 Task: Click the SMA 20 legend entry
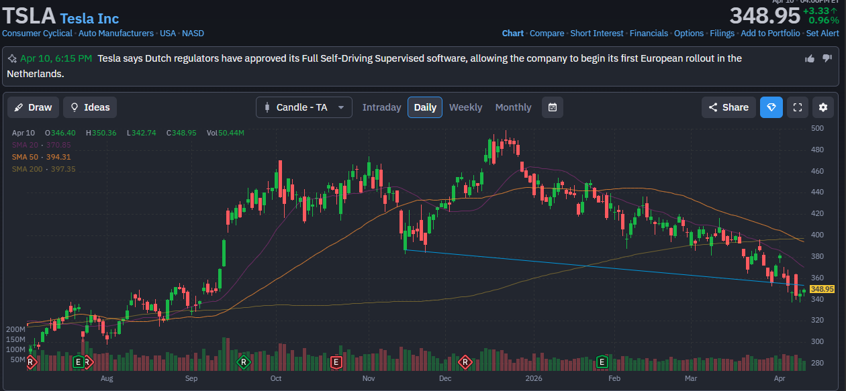point(41,145)
